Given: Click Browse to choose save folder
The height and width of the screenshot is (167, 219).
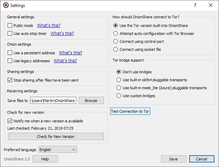Looking at the screenshot, I should [91, 101].
